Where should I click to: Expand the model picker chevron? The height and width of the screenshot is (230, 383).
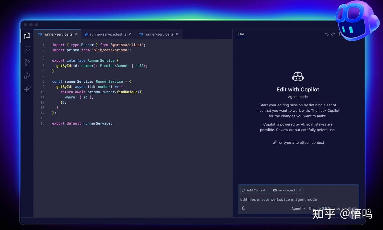coord(343,208)
